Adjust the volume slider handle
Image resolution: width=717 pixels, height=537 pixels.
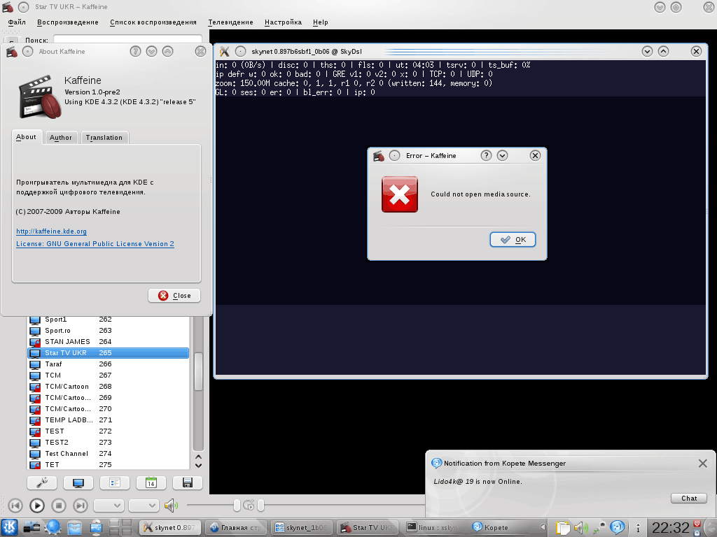click(237, 505)
